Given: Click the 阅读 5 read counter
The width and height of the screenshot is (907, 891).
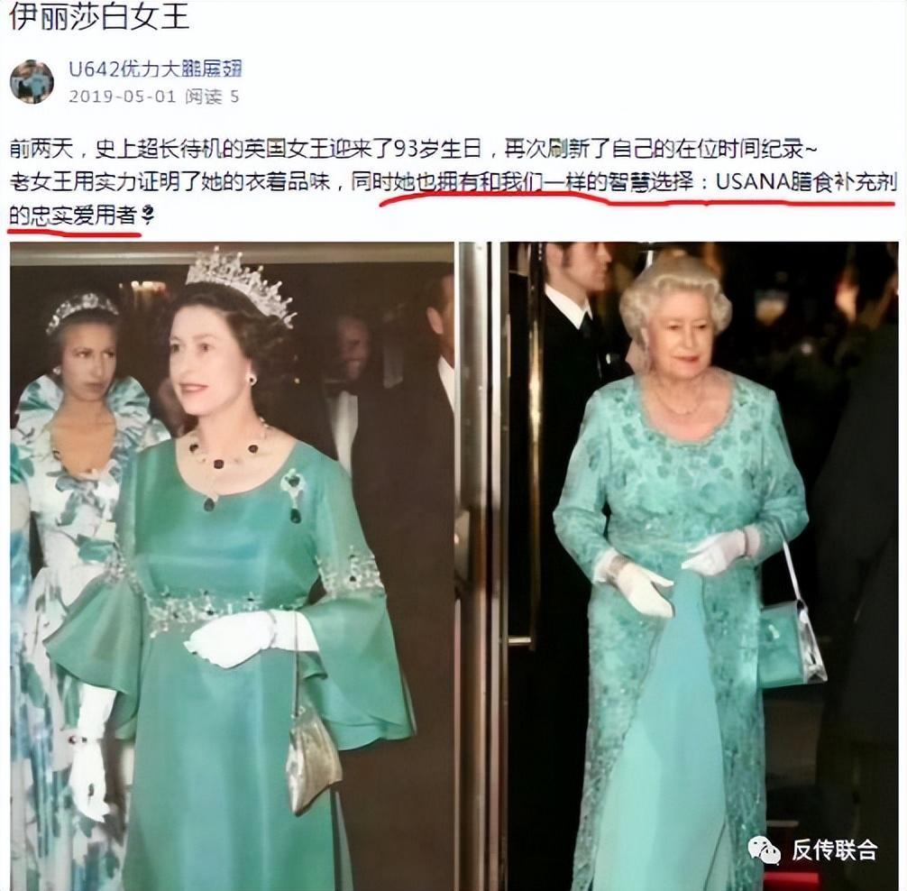Looking at the screenshot, I should pos(212,96).
